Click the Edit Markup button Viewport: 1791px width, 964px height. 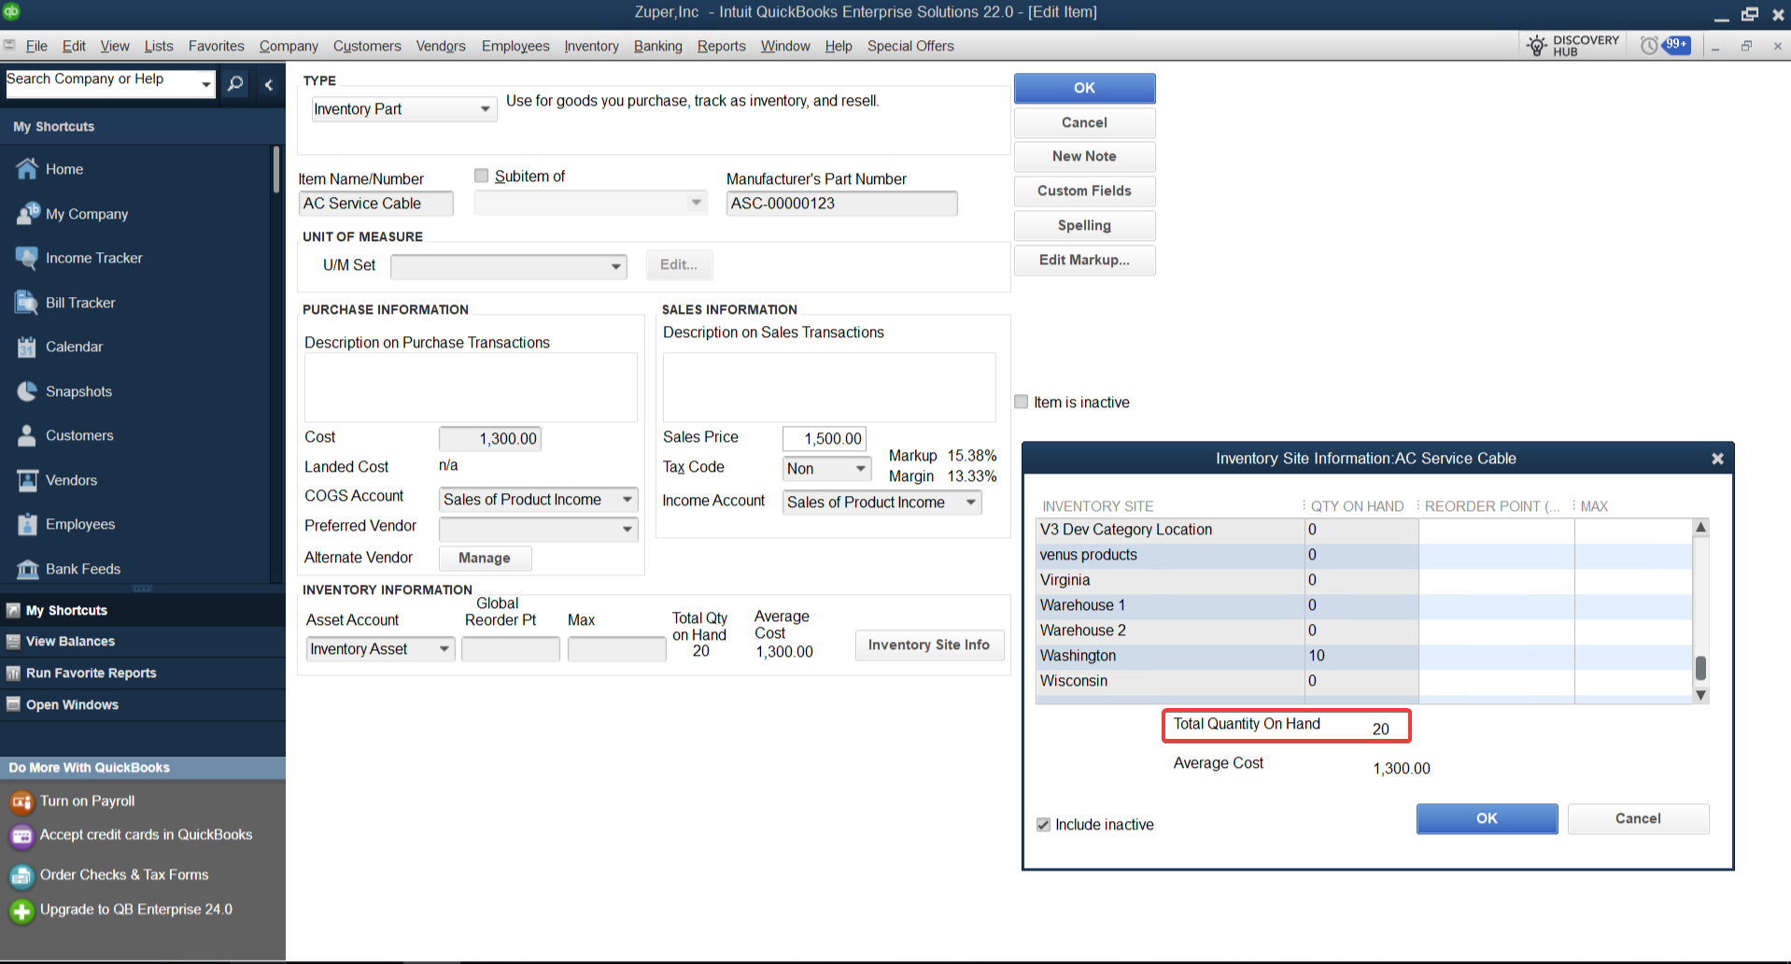click(1084, 260)
